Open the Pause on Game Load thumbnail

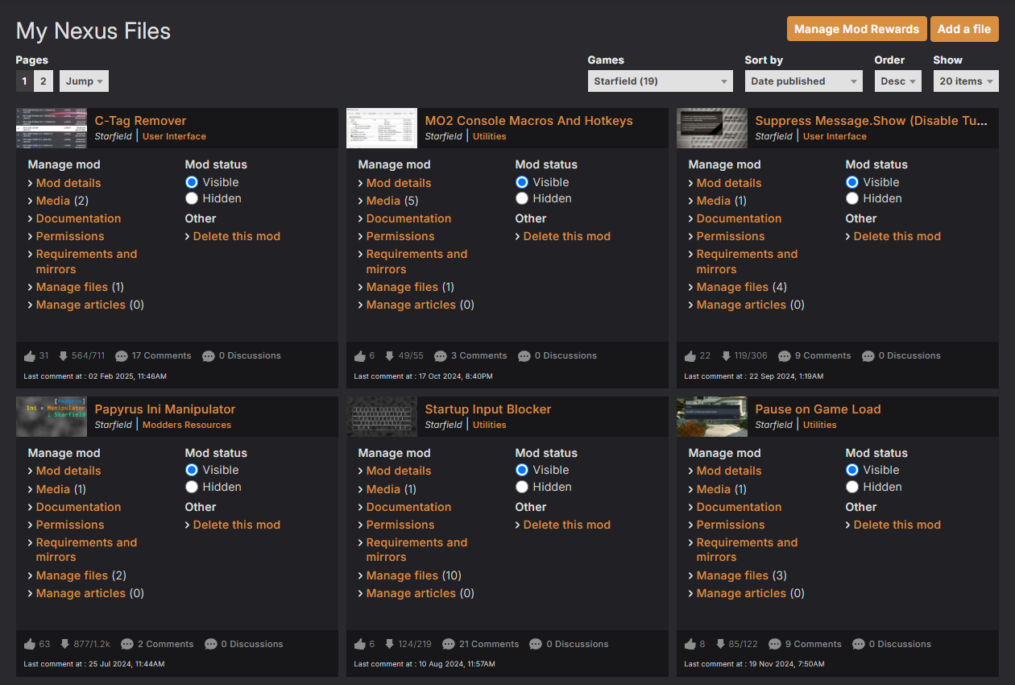point(712,417)
